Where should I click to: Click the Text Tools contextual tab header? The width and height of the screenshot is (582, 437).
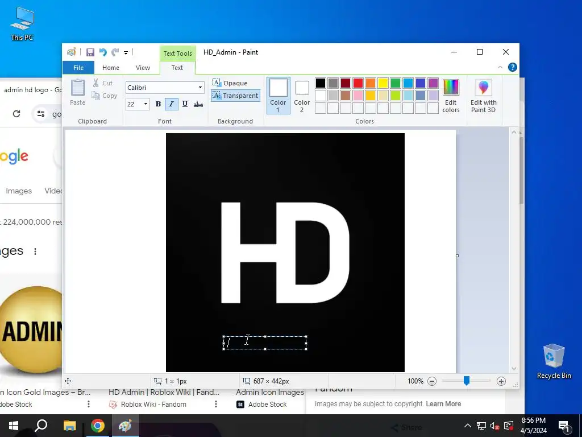(177, 53)
